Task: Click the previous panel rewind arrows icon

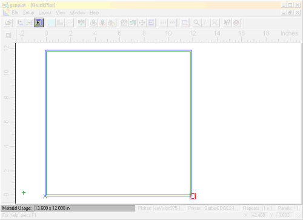Action: coord(163,22)
